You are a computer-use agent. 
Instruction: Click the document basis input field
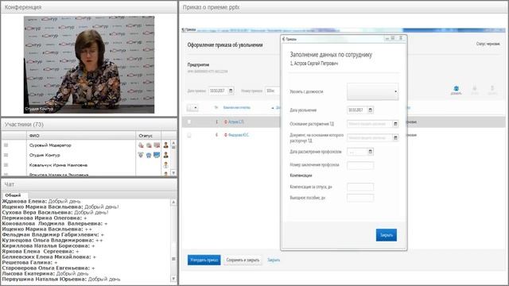(x=370, y=137)
